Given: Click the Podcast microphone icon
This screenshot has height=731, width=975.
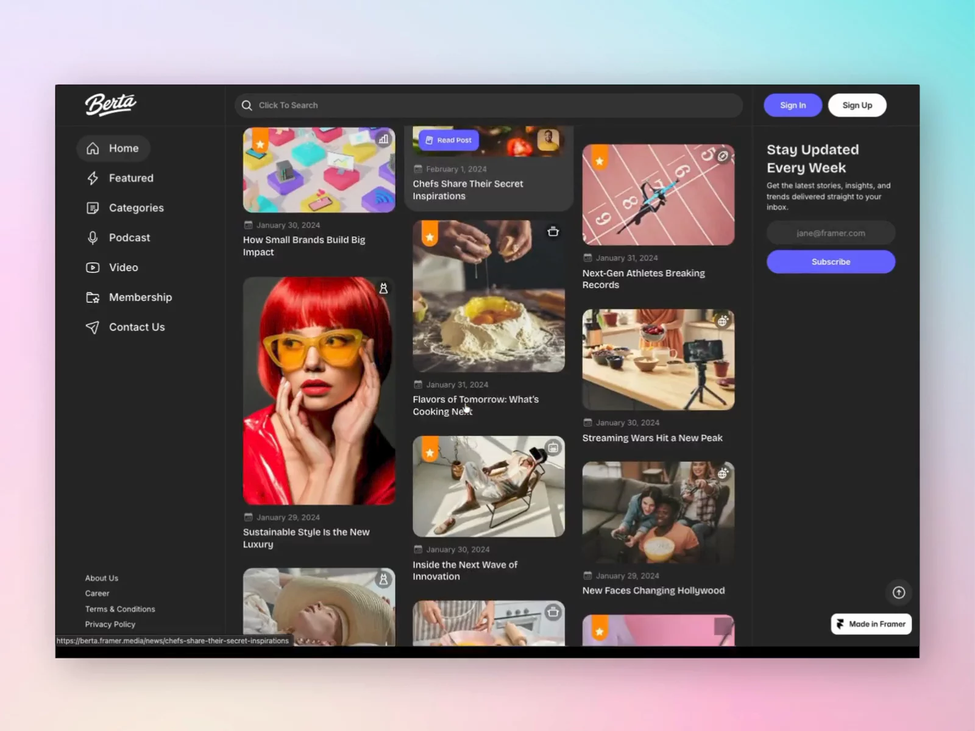Looking at the screenshot, I should (93, 238).
